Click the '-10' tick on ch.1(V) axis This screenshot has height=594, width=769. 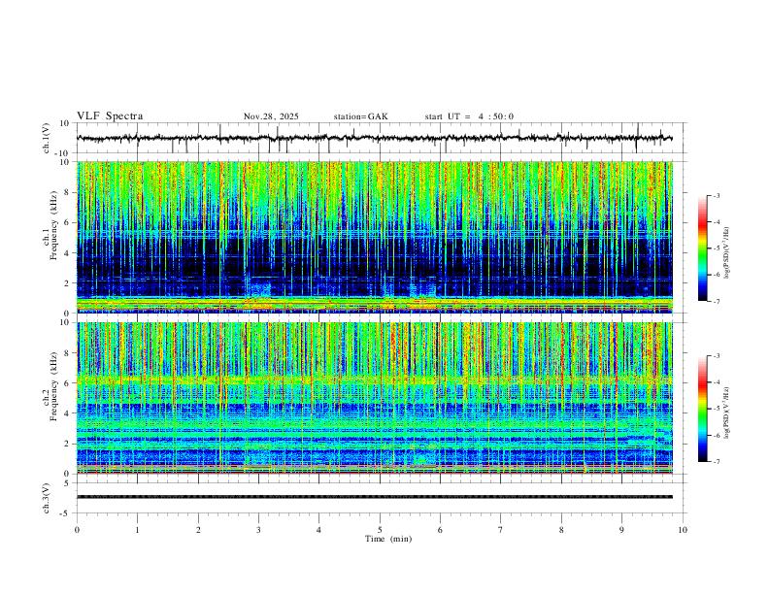pos(63,153)
